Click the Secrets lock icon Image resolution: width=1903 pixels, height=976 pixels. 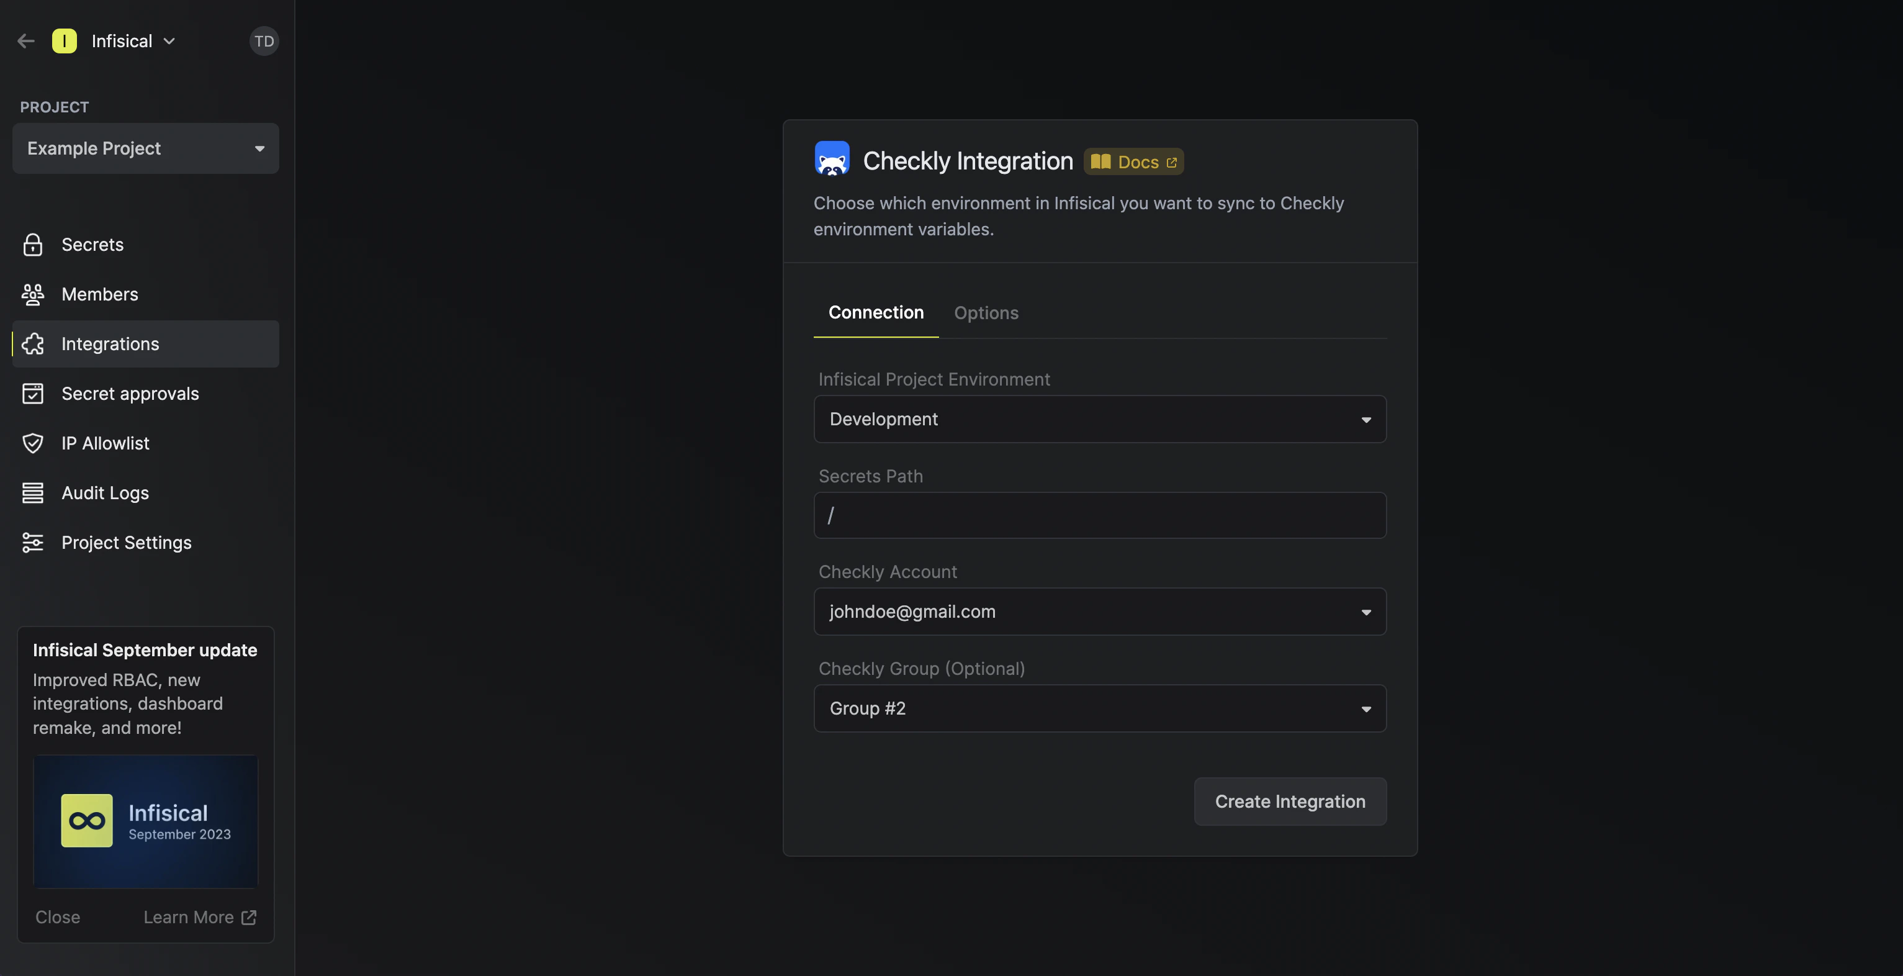32,245
